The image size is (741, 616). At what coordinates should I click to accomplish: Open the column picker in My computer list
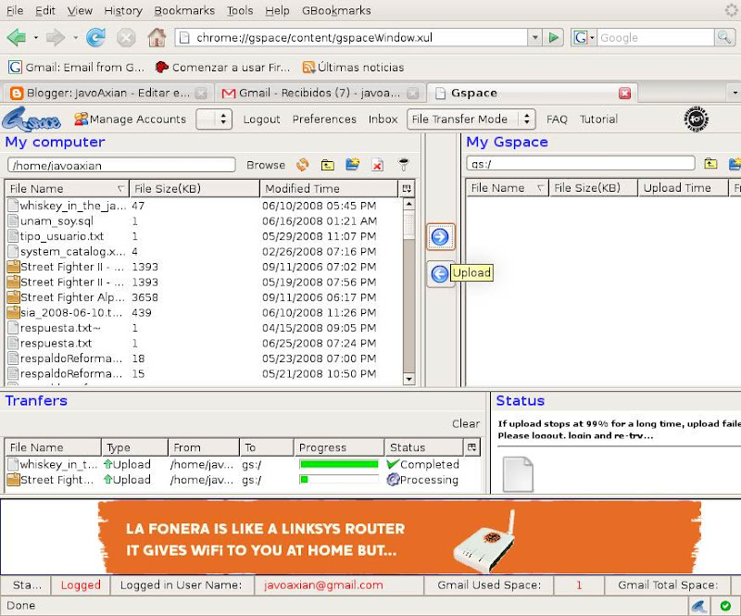coord(407,189)
